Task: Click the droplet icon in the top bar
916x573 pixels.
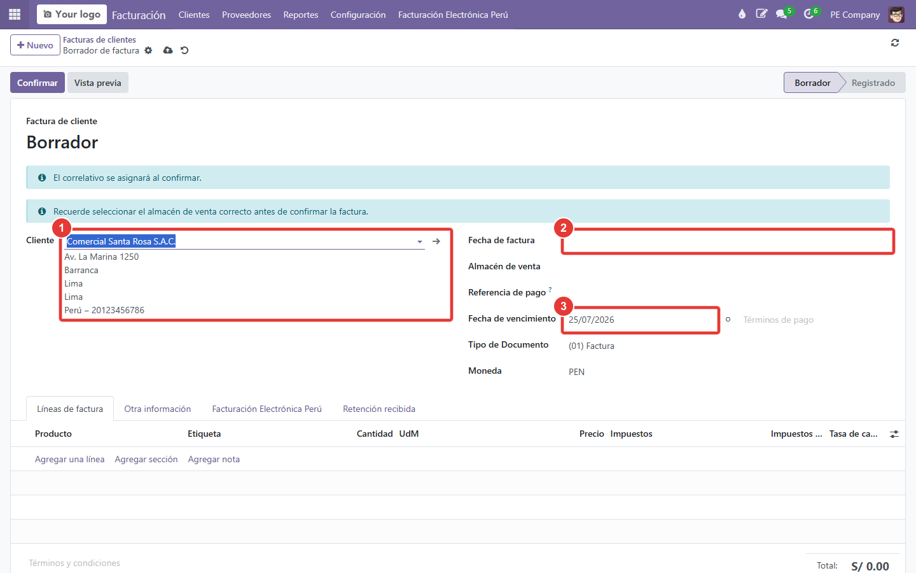Action: [742, 14]
